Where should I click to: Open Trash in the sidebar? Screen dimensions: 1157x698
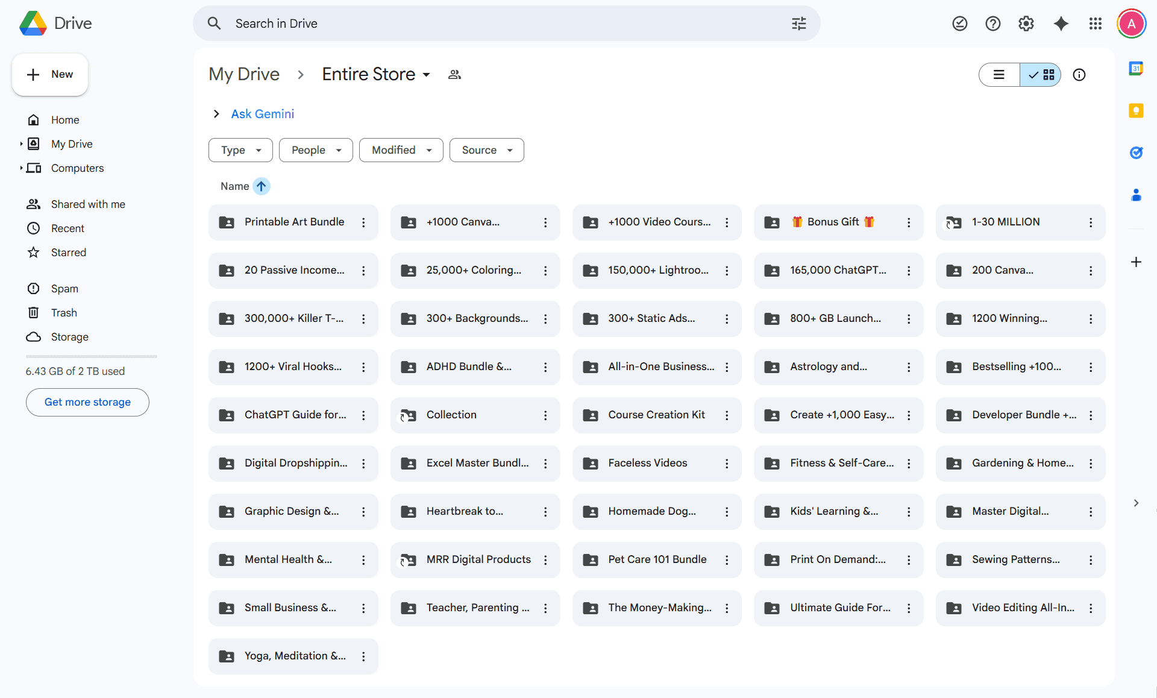[x=64, y=313]
